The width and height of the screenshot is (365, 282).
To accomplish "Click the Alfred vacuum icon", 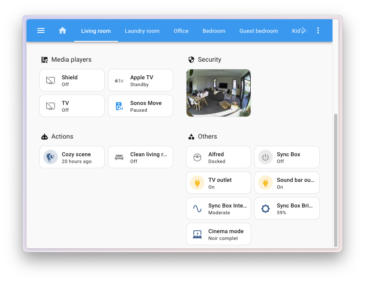I will 197,157.
